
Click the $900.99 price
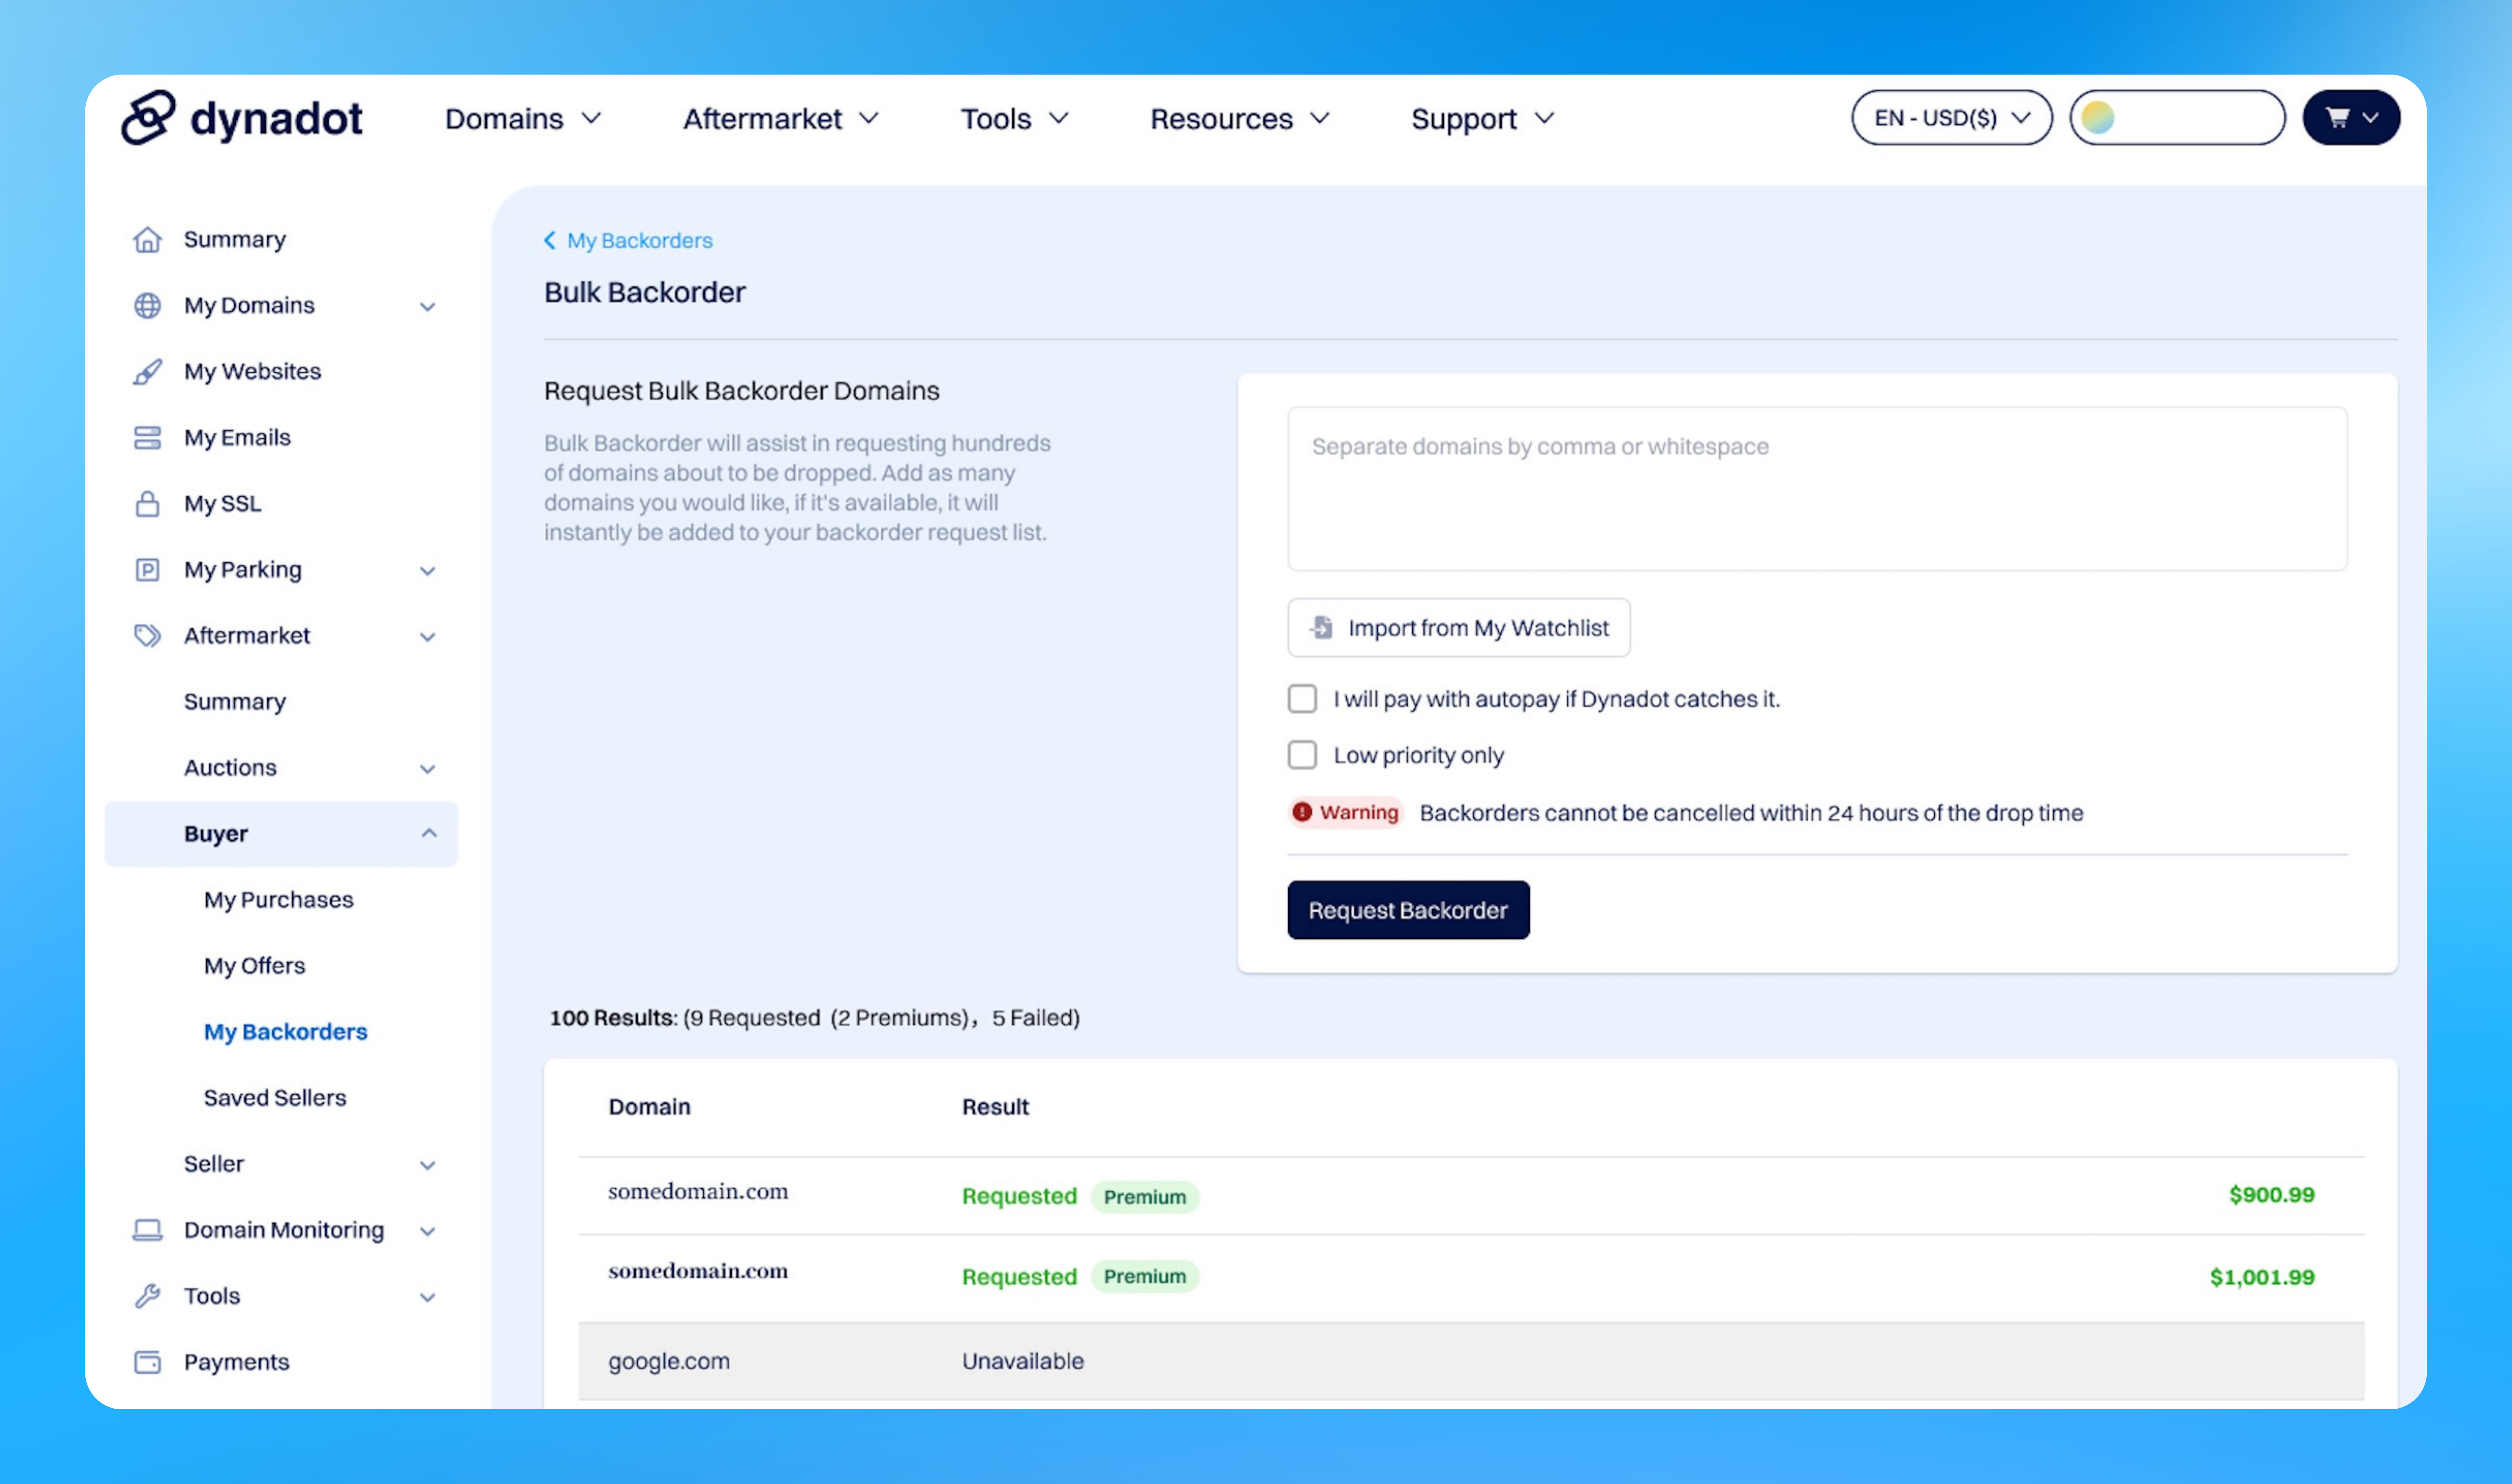2272,1195
